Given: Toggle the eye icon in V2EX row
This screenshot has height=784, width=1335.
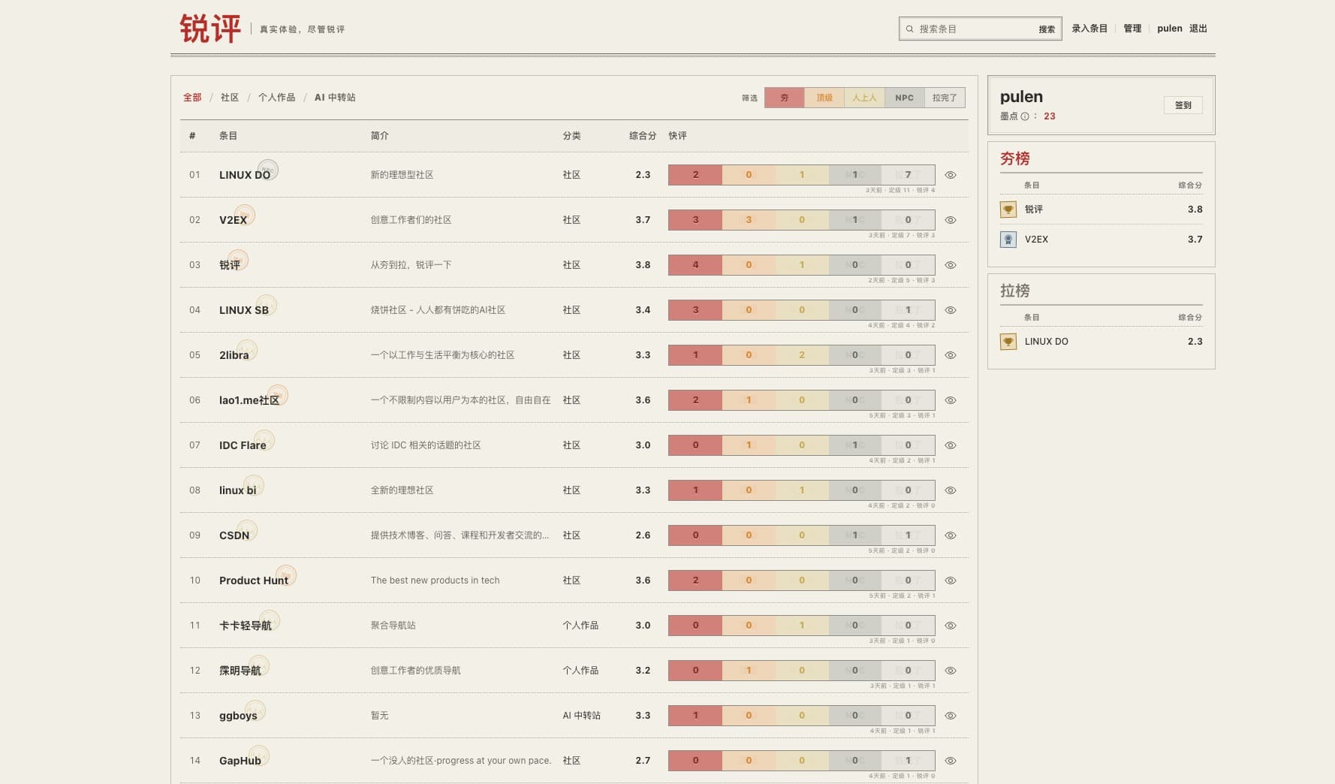Looking at the screenshot, I should click(951, 220).
